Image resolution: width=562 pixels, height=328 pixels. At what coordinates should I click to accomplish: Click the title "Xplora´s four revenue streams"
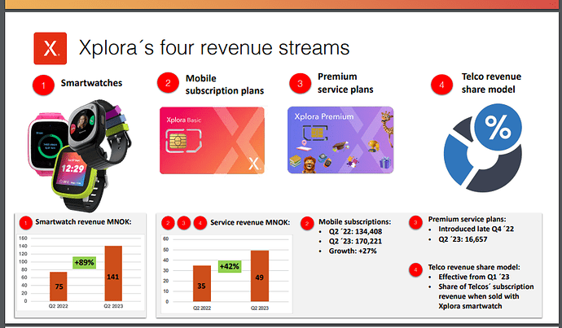click(214, 48)
